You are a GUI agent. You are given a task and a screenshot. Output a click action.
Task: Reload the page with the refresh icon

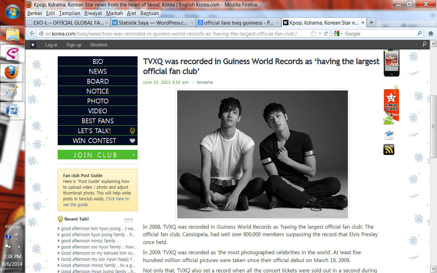(326, 33)
